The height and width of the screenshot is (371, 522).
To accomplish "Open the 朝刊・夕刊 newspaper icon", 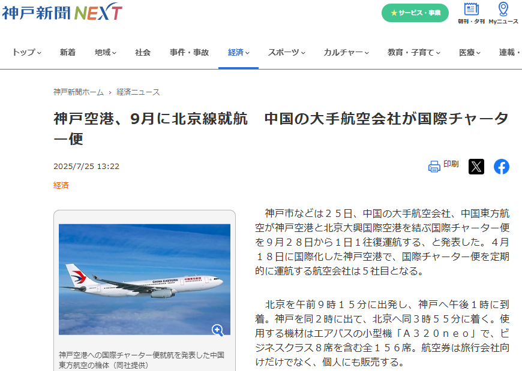I will (x=471, y=13).
